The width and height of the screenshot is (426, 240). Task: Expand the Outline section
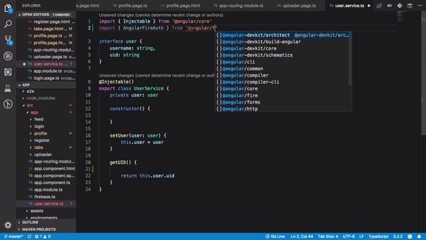click(x=46, y=222)
